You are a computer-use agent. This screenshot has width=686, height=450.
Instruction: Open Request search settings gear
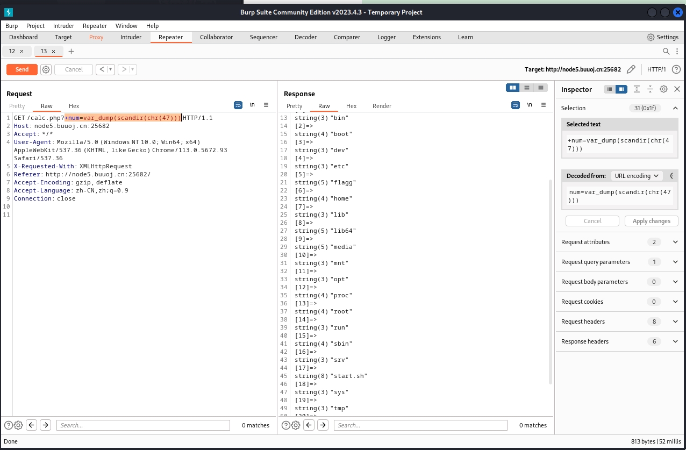(x=18, y=425)
